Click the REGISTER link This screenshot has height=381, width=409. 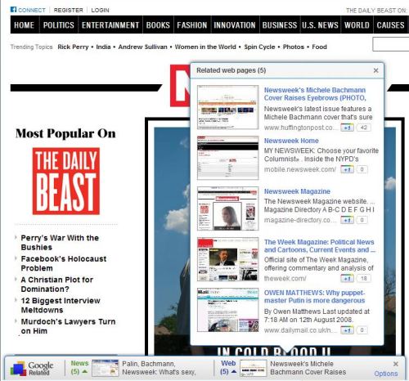[x=68, y=10]
